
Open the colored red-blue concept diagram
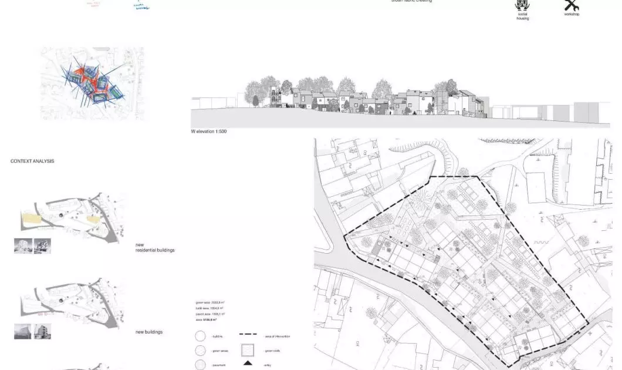tap(93, 83)
